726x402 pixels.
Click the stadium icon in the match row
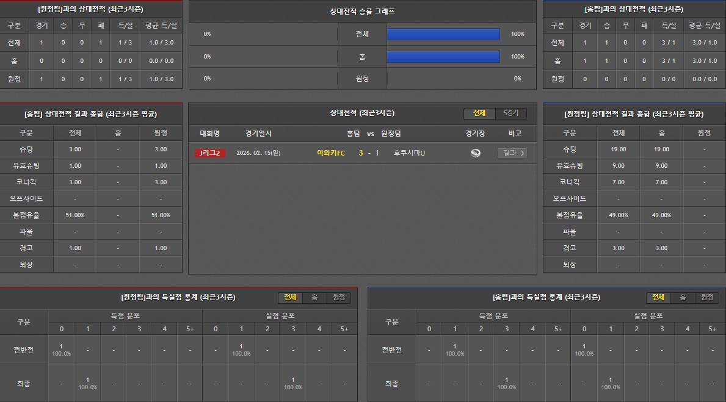(x=475, y=153)
